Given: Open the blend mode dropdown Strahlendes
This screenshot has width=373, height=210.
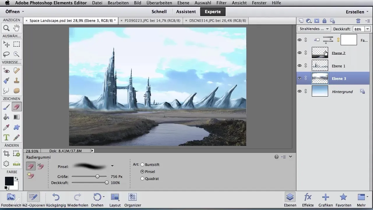Looking at the screenshot, I should [314, 29].
